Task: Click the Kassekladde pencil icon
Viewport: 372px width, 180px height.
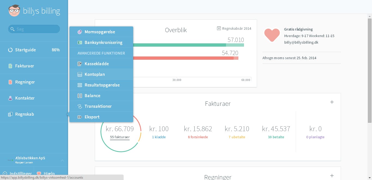Action: click(80, 64)
